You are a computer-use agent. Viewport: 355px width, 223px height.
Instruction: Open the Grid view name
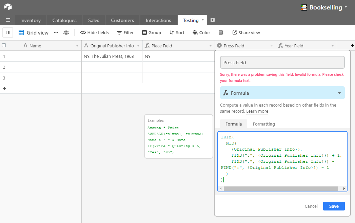pos(37,33)
